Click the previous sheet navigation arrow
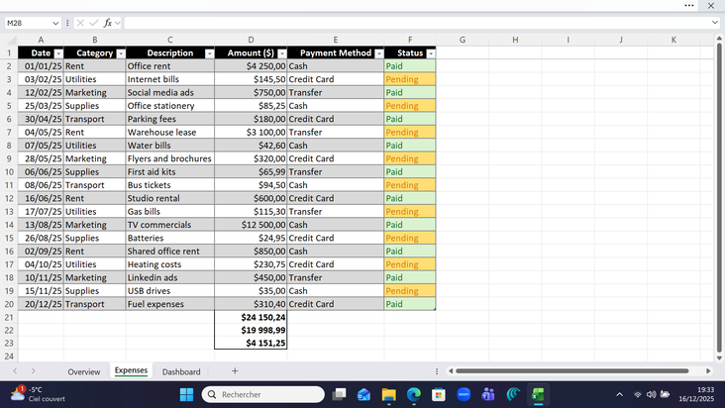 tap(15, 370)
